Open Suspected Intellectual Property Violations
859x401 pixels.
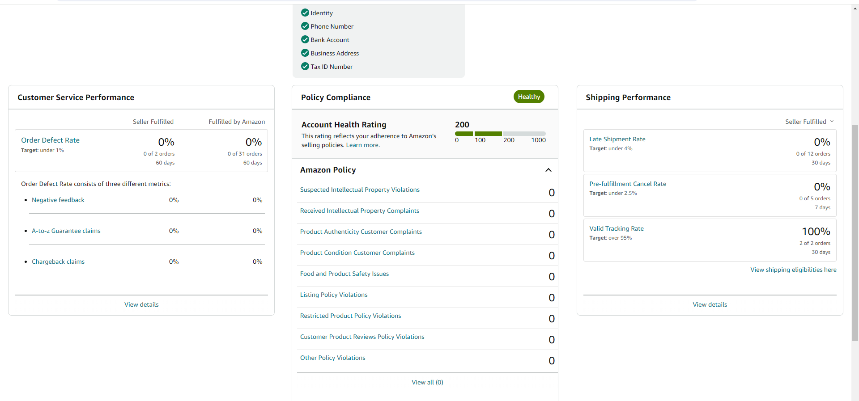360,190
